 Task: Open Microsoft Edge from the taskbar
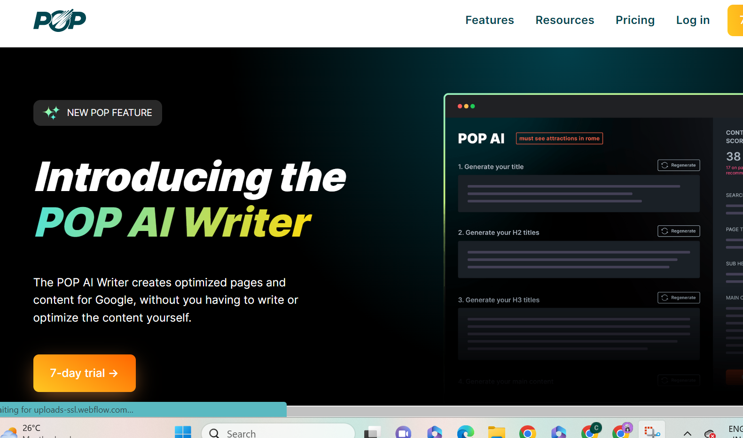point(466,432)
